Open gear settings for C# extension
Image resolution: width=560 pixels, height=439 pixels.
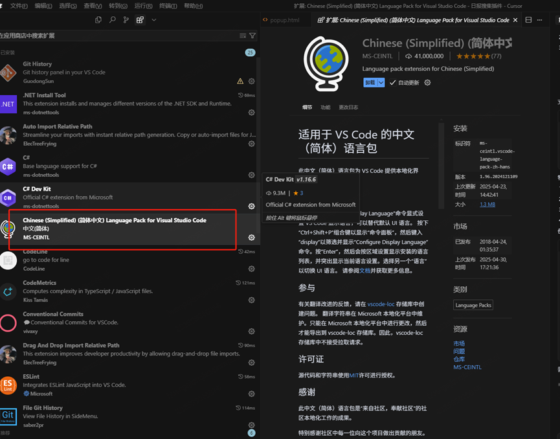(251, 175)
